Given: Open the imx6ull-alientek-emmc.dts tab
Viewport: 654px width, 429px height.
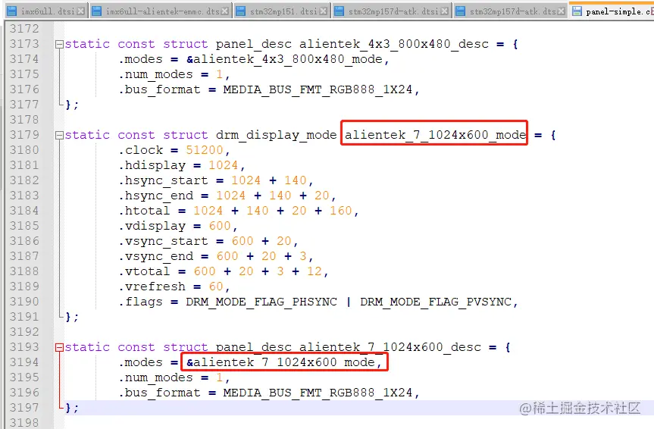Looking at the screenshot, I should click(161, 11).
